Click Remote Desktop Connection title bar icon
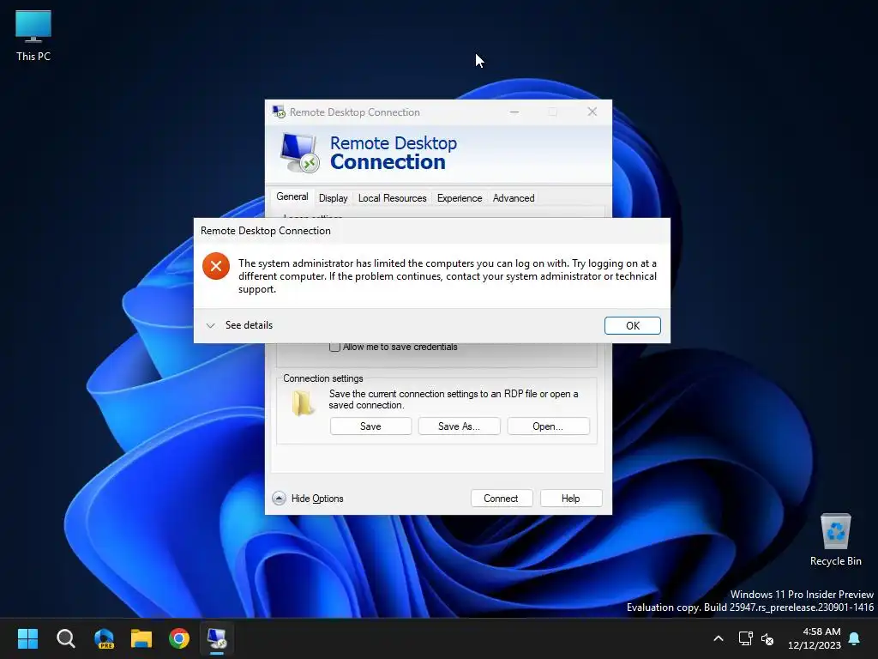The width and height of the screenshot is (878, 659). point(279,112)
